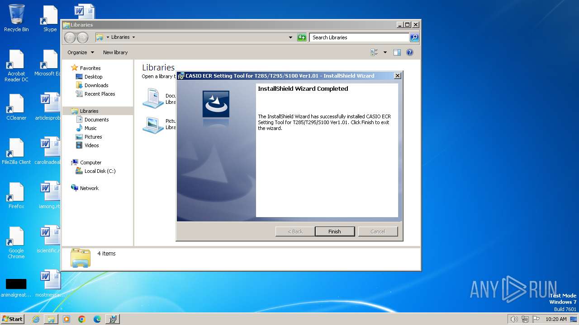
Task: Click the Search Libraries input field
Action: click(x=360, y=37)
